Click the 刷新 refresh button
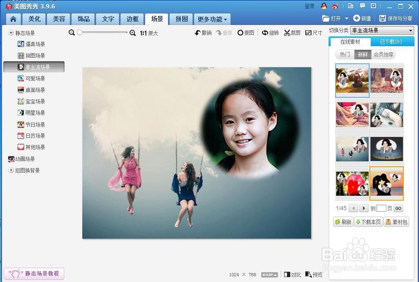This screenshot has width=419, height=282. 344,222
